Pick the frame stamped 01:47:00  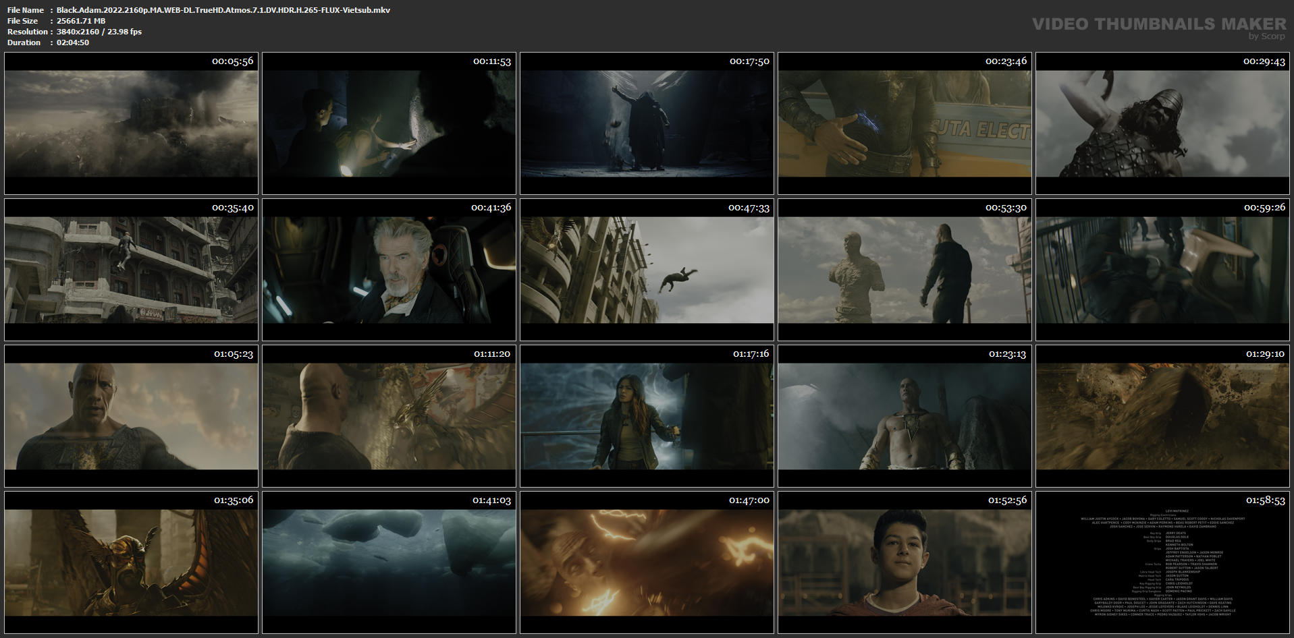[647, 562]
